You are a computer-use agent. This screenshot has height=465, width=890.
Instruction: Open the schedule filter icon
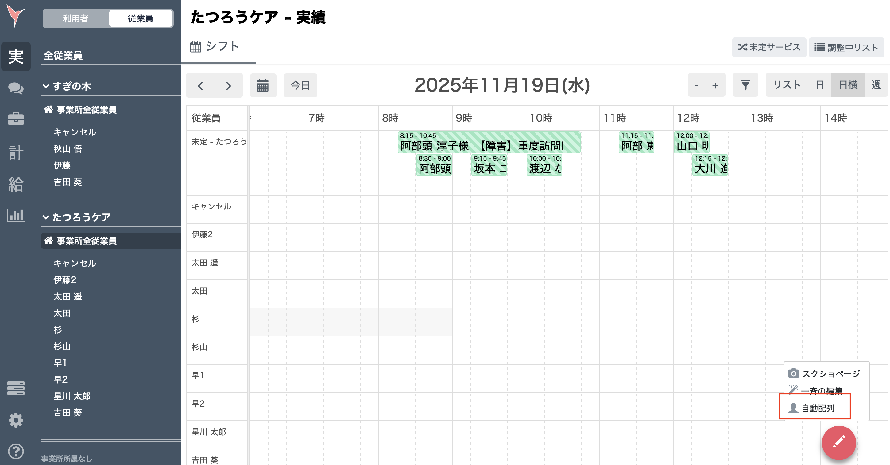tap(745, 85)
